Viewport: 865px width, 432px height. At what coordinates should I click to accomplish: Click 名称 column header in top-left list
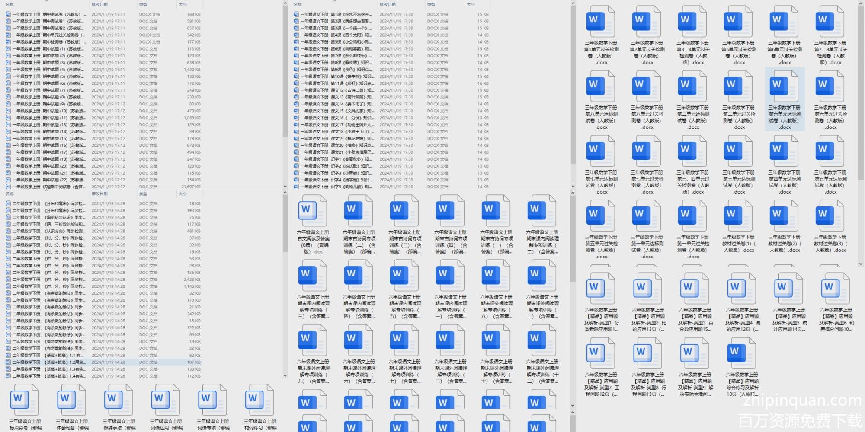10,4
